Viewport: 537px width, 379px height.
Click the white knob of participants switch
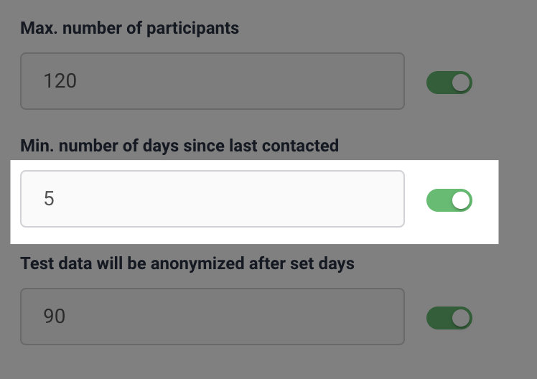coord(461,83)
